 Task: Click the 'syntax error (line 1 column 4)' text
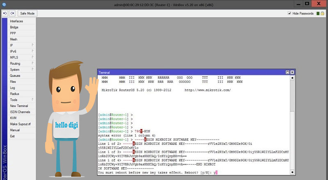[x=127, y=136]
